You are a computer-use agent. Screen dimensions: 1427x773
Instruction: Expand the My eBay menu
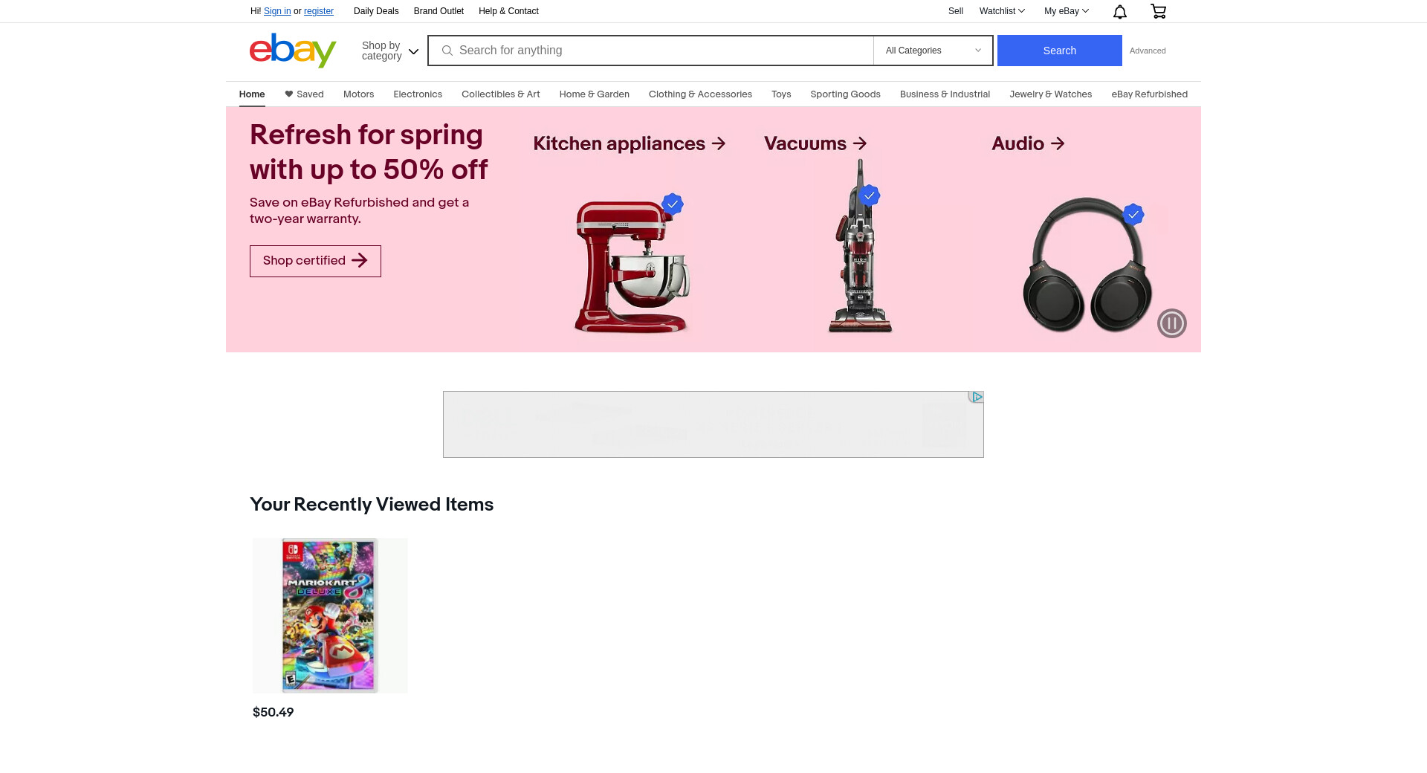(x=1066, y=11)
